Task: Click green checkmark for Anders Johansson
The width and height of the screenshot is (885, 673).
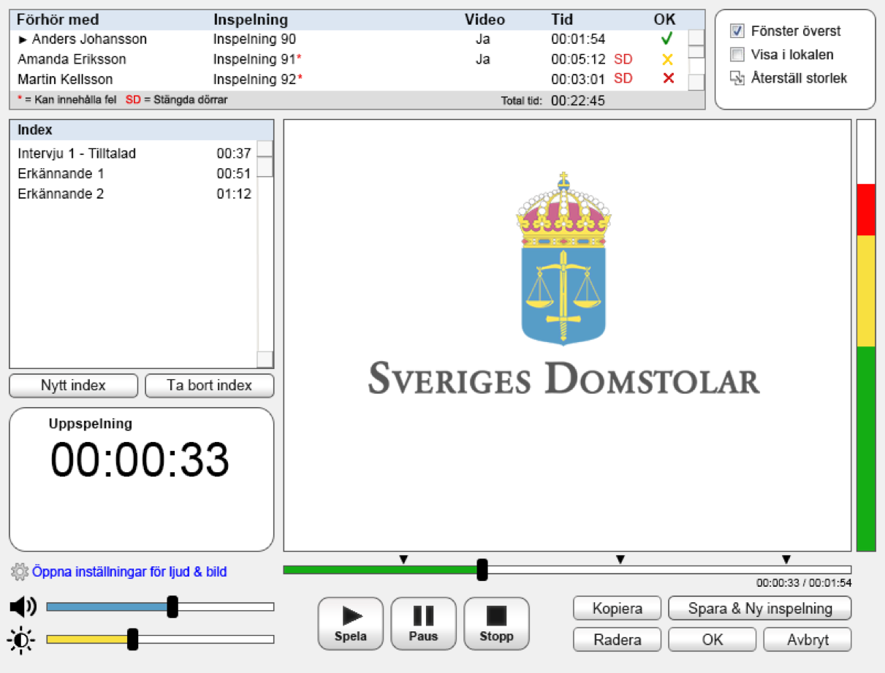Action: pos(666,39)
